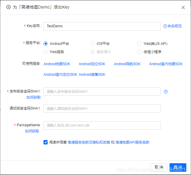
Task: Open the Android室内定位SDK link
Action: click(61, 75)
